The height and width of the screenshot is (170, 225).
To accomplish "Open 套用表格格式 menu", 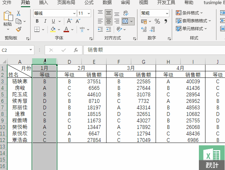I will pyautogui.click(x=193, y=21).
